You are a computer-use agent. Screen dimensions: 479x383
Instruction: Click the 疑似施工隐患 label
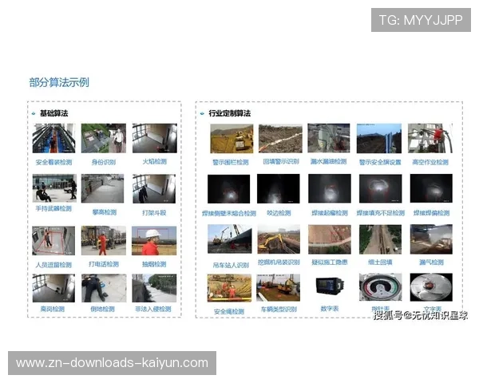(x=330, y=263)
